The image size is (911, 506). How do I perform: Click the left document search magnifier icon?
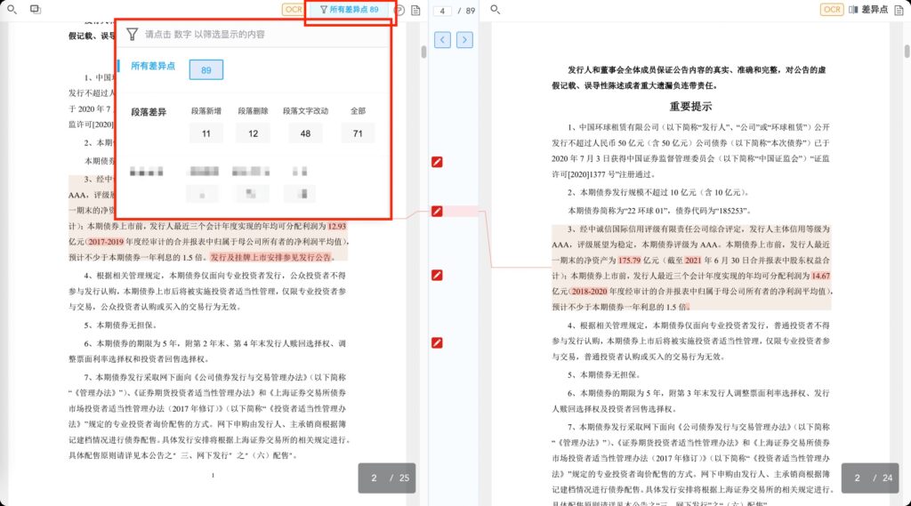[10, 9]
